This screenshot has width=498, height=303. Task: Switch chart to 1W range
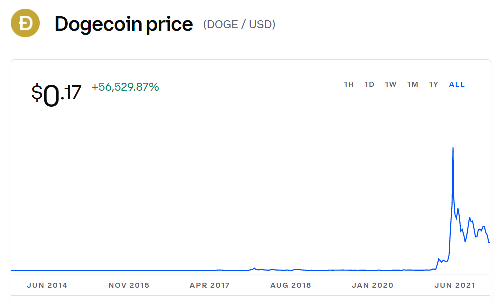pos(391,84)
